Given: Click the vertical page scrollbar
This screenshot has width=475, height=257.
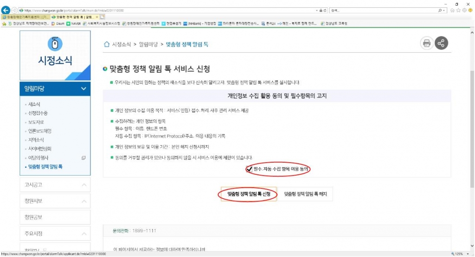Looking at the screenshot, I should click(472, 130).
